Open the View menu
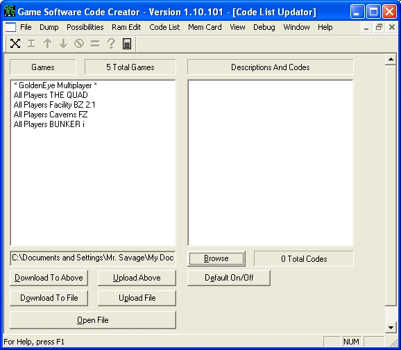401x350 pixels. [x=237, y=27]
